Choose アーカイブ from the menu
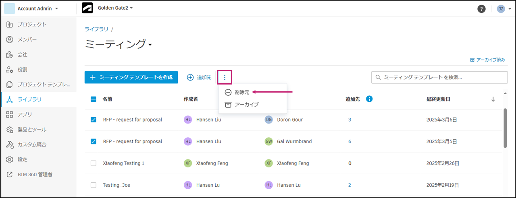This screenshot has width=516, height=198. [246, 105]
